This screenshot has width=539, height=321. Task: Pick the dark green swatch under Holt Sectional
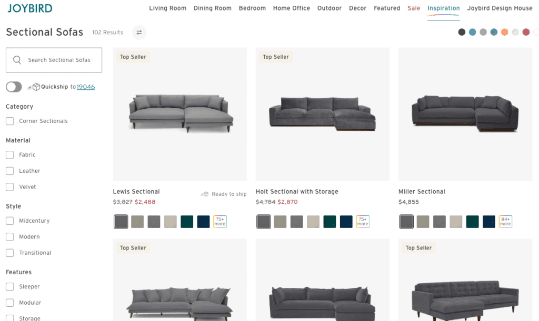(x=330, y=222)
